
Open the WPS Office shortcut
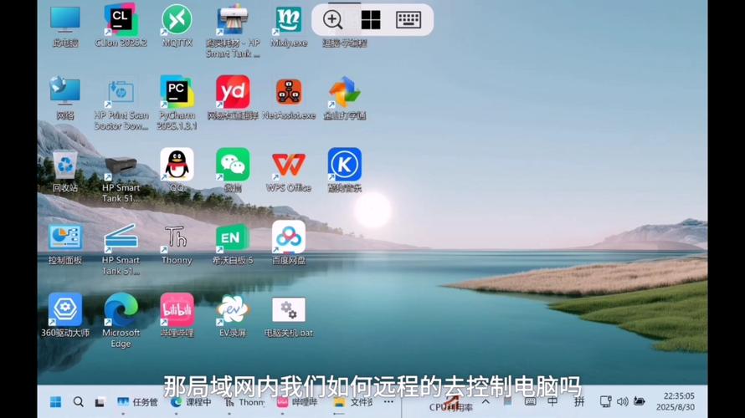coord(289,165)
